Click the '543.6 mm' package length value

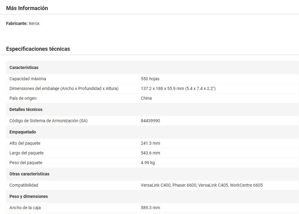pyautogui.click(x=150, y=153)
